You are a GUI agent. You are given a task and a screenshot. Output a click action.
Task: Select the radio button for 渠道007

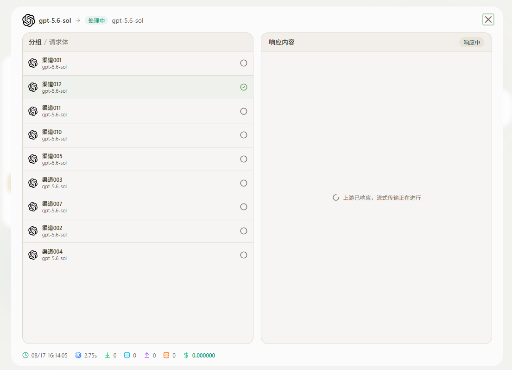point(244,207)
